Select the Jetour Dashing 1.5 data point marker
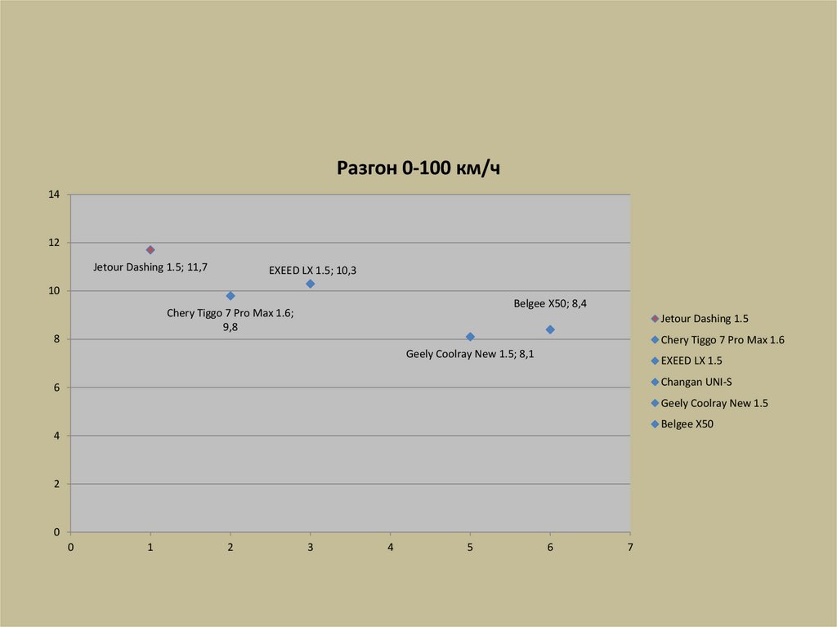 click(150, 250)
